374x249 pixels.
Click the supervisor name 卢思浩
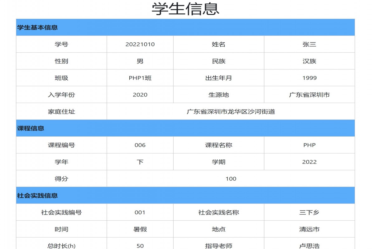309,246
